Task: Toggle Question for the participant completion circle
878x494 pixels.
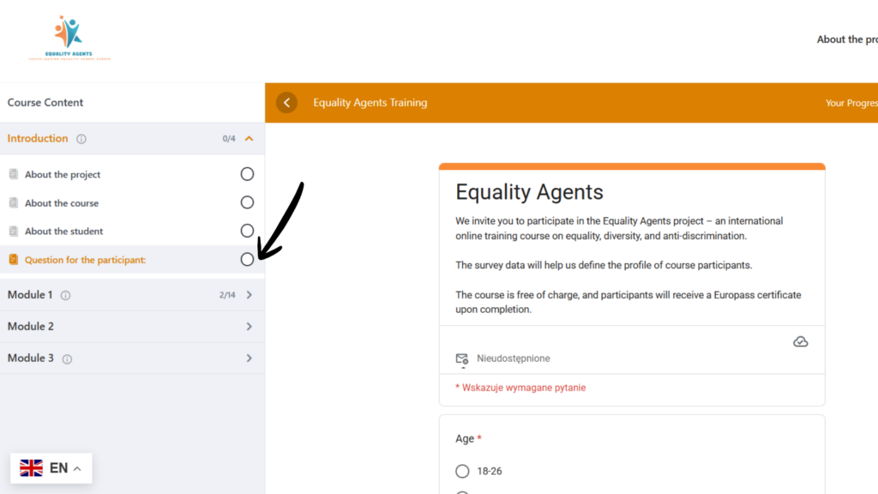Action: pos(247,259)
